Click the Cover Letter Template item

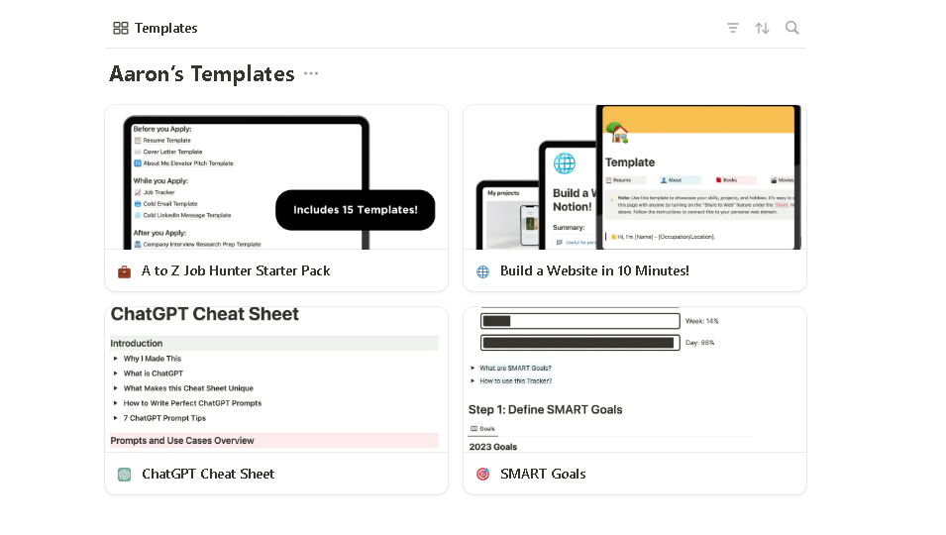168,152
